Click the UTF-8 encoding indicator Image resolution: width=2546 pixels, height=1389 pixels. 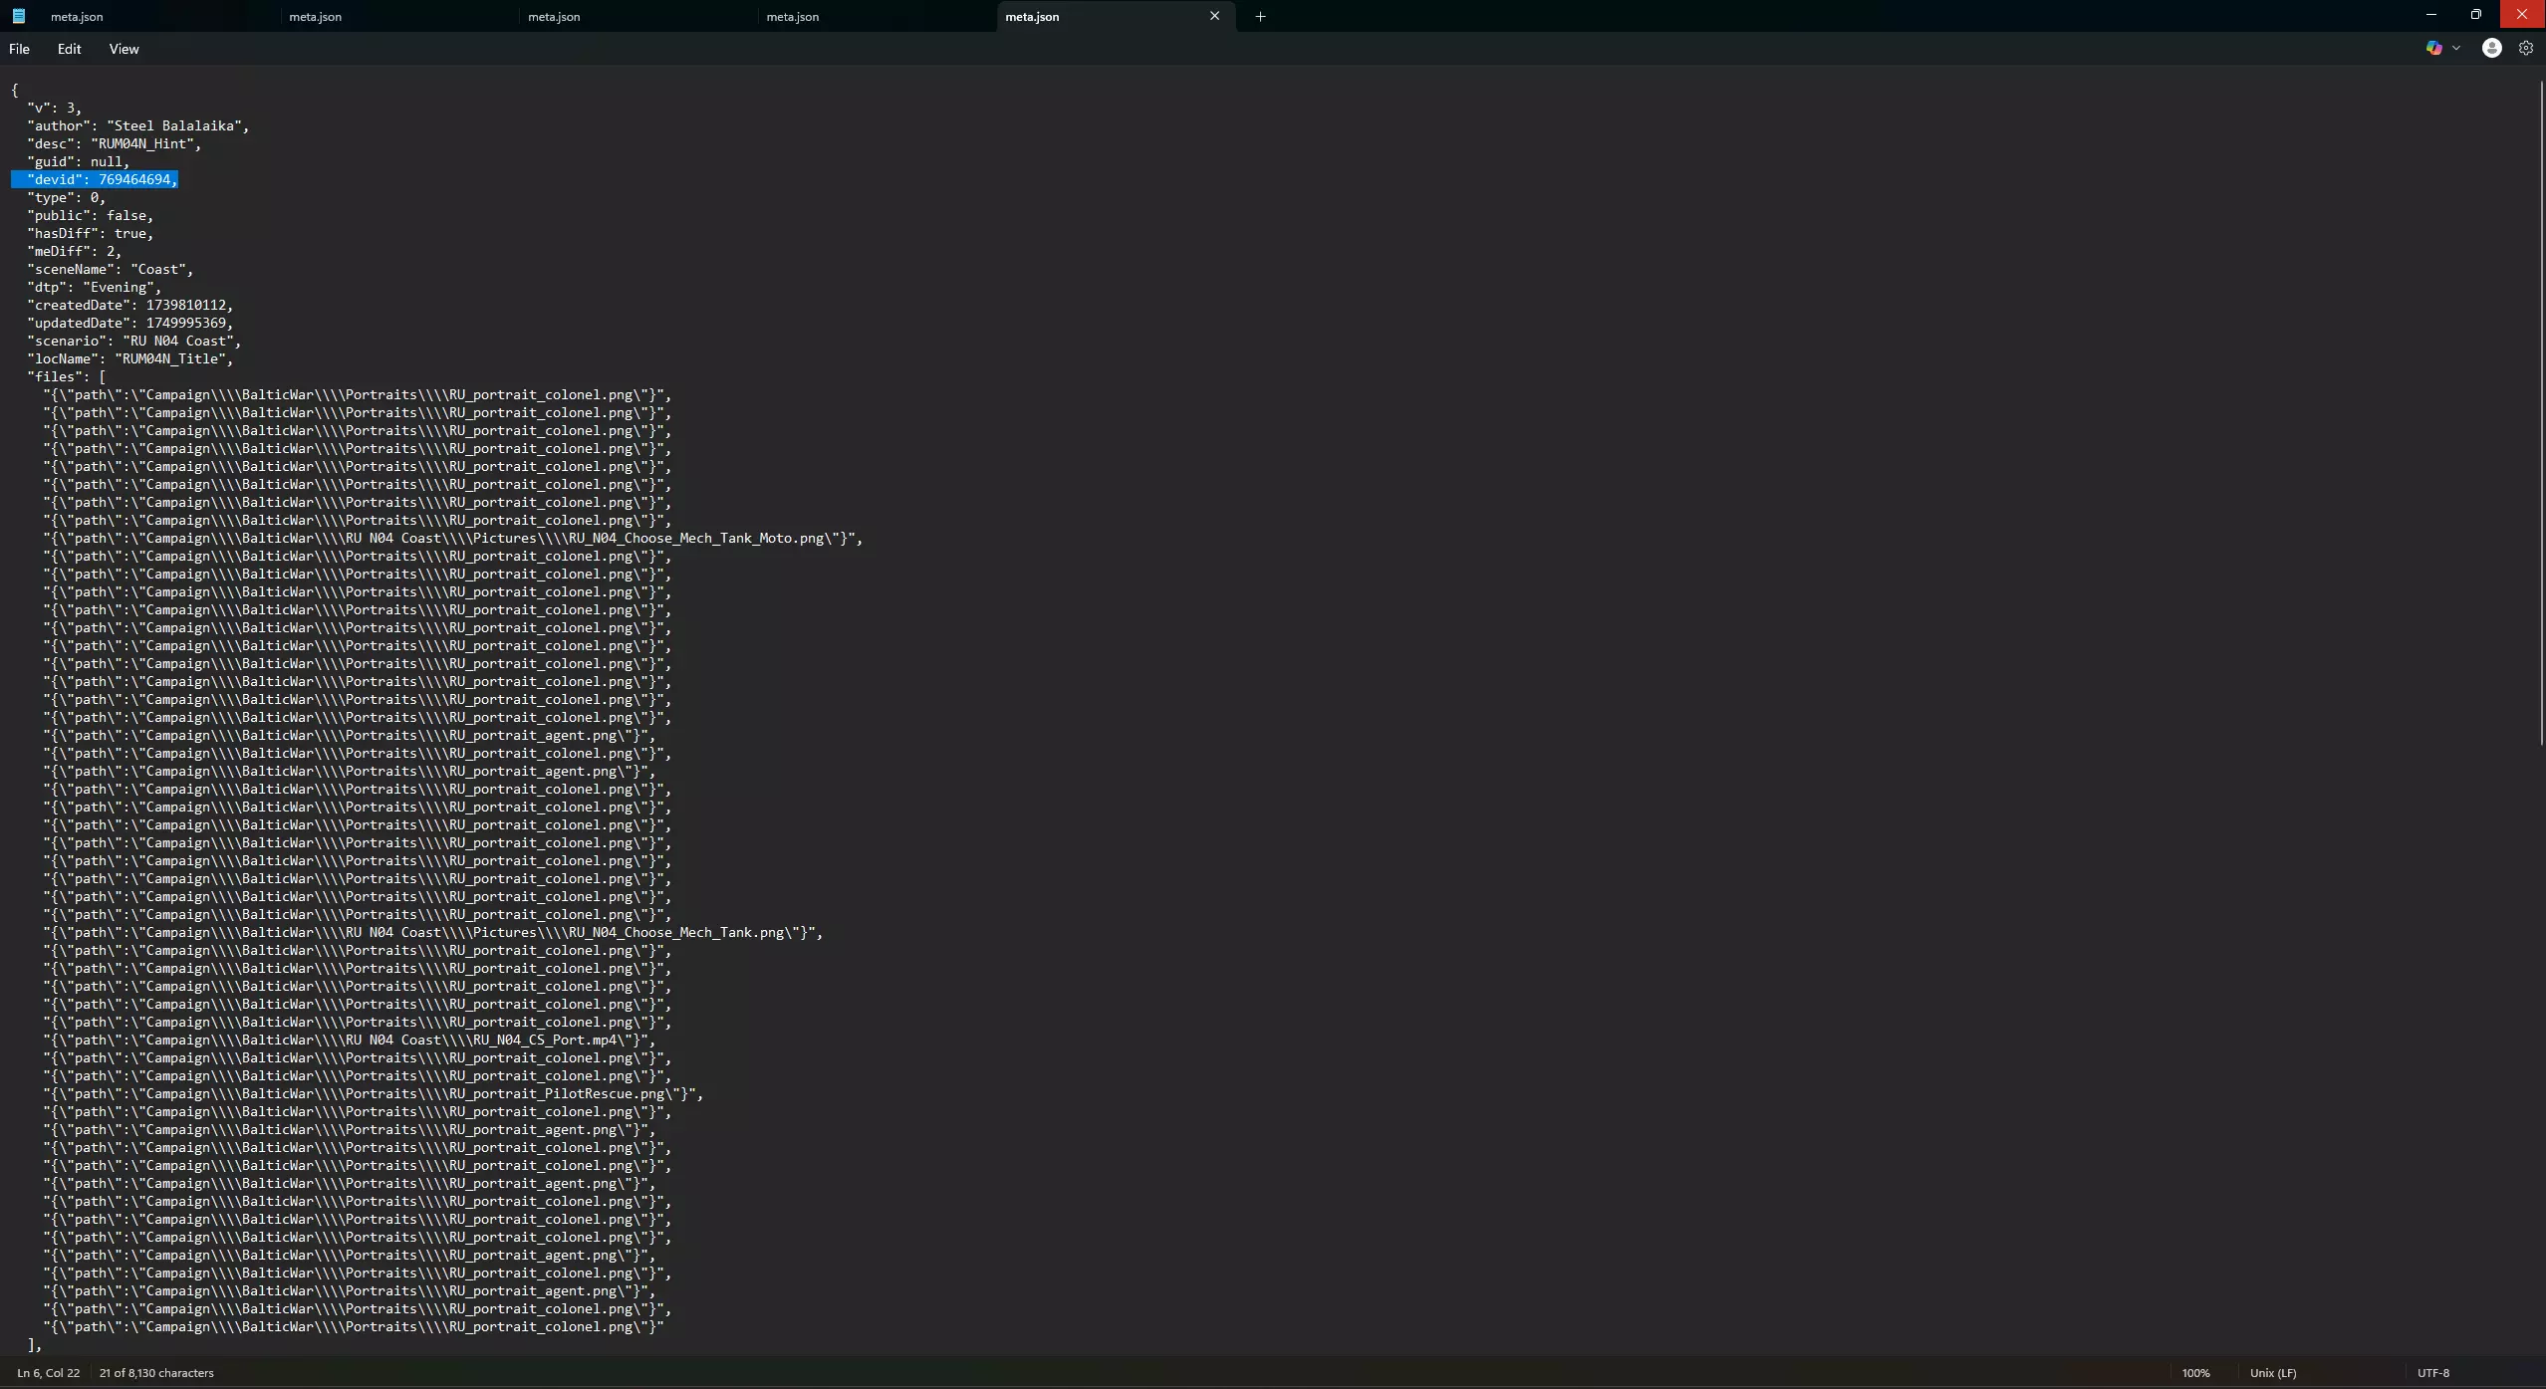[x=2432, y=1373]
